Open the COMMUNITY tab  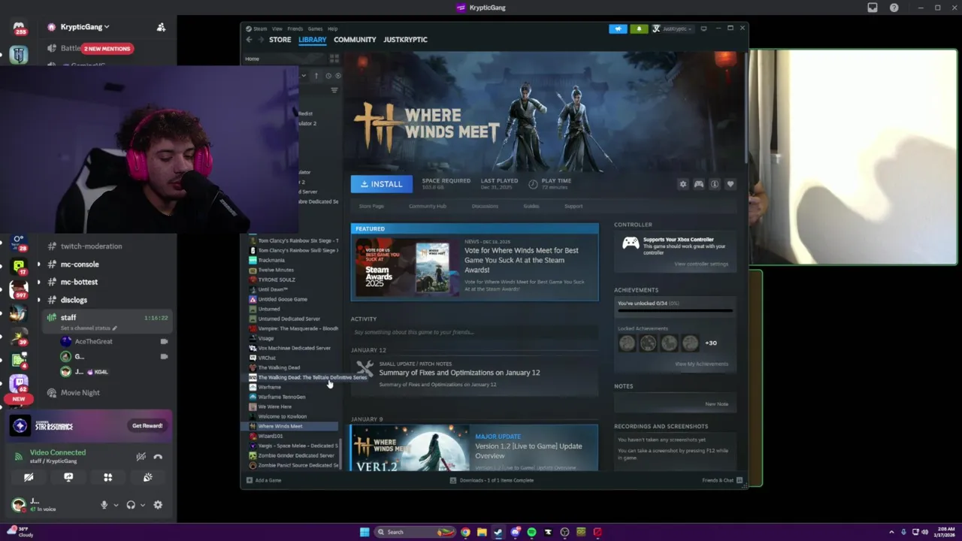355,40
